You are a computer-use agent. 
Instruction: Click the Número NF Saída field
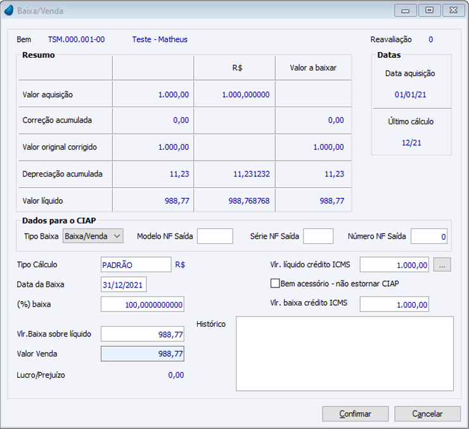pos(429,236)
